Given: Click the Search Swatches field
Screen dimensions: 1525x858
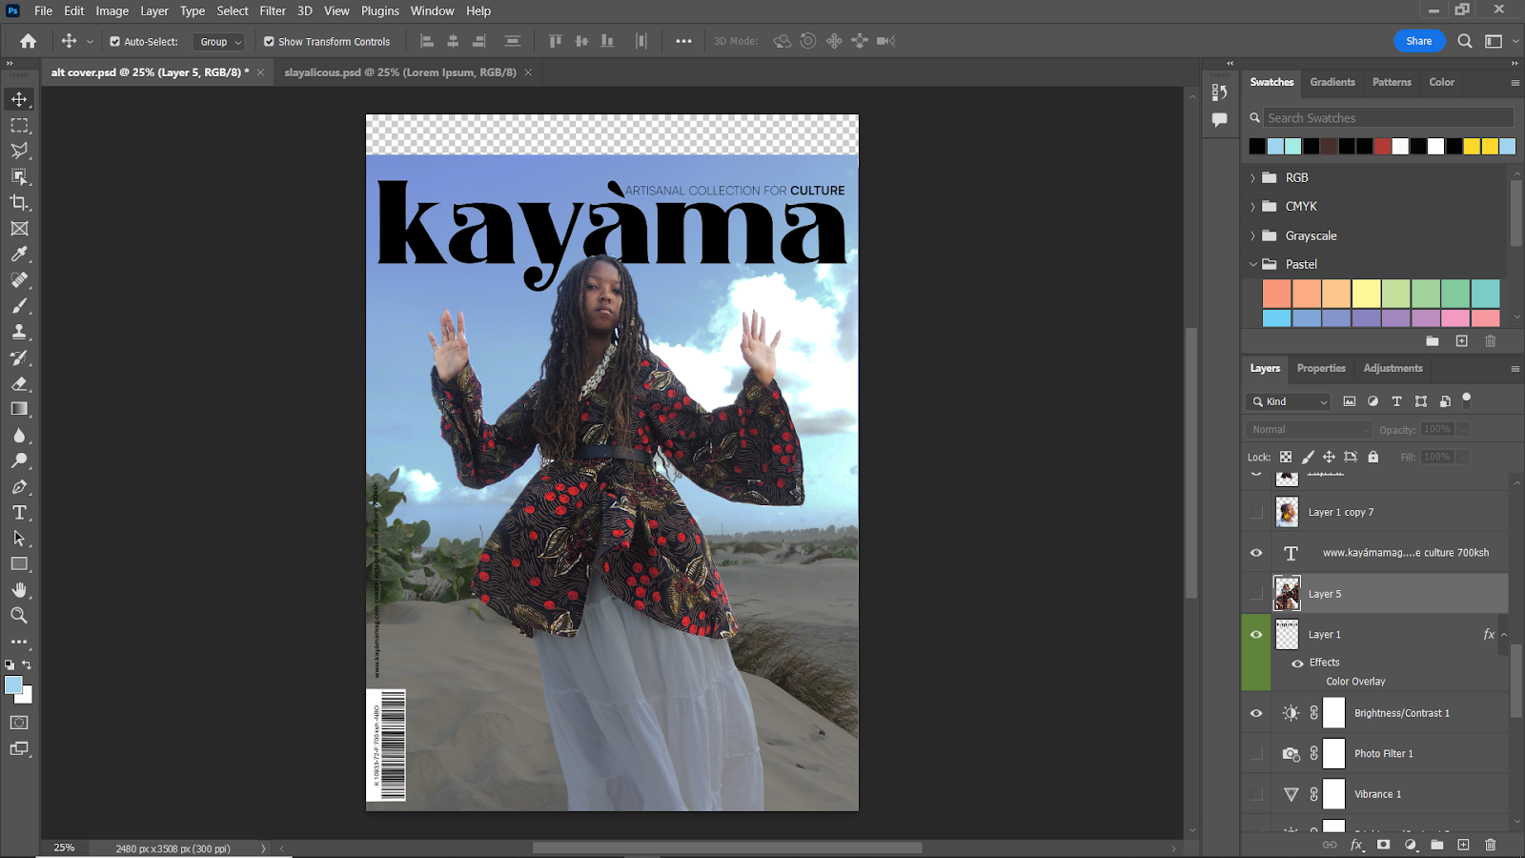Looking at the screenshot, I should click(x=1388, y=118).
